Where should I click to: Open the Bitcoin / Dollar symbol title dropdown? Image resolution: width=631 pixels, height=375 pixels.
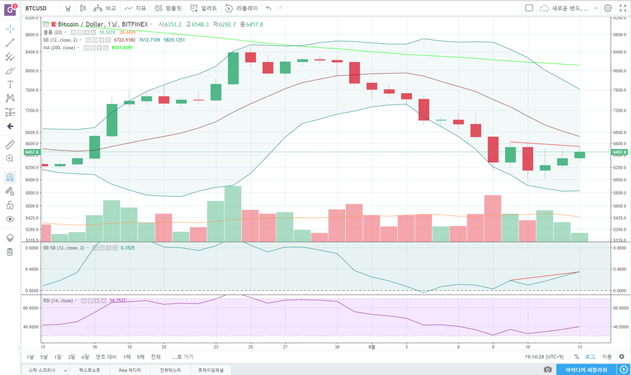(151, 24)
